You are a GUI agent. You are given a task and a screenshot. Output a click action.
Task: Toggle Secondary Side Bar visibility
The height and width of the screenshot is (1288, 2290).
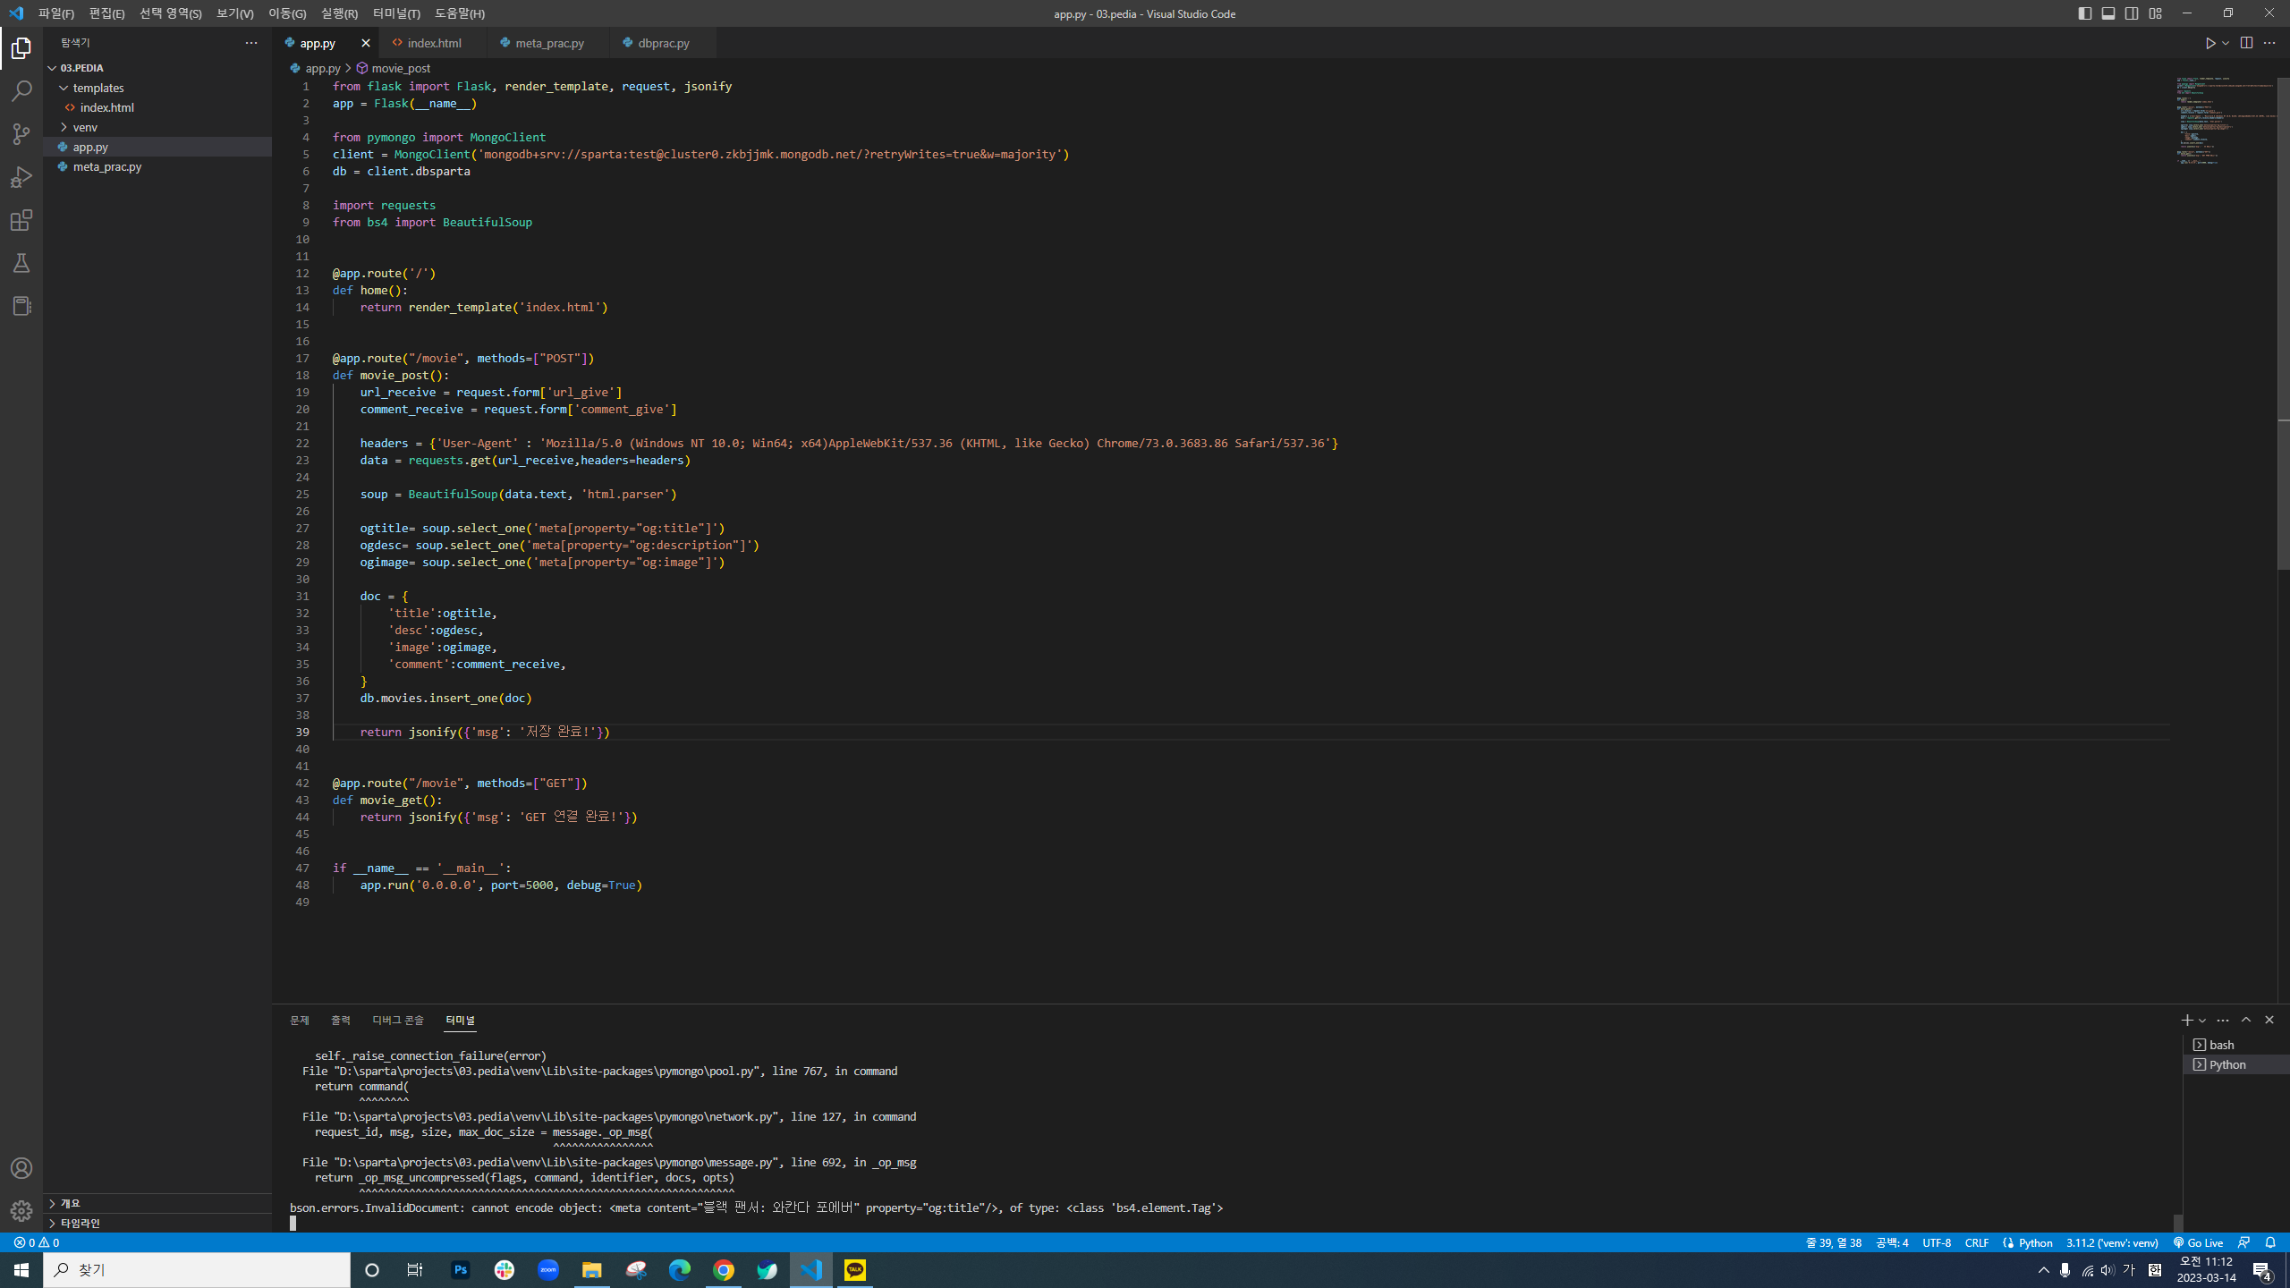pyautogui.click(x=2132, y=13)
